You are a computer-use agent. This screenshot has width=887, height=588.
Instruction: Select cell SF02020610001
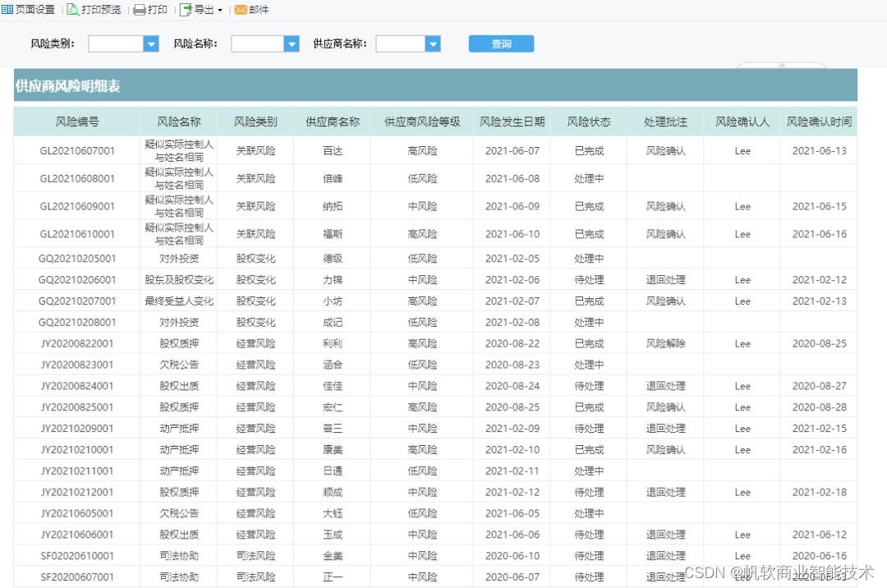click(77, 556)
